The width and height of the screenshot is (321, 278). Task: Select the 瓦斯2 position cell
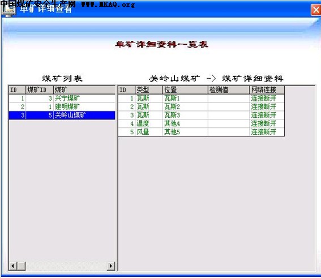(x=185, y=106)
